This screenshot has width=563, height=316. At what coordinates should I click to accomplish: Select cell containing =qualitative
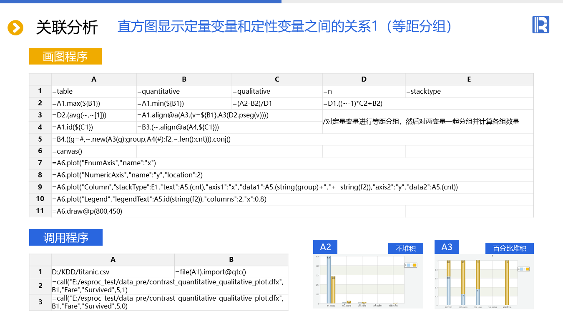pos(277,91)
